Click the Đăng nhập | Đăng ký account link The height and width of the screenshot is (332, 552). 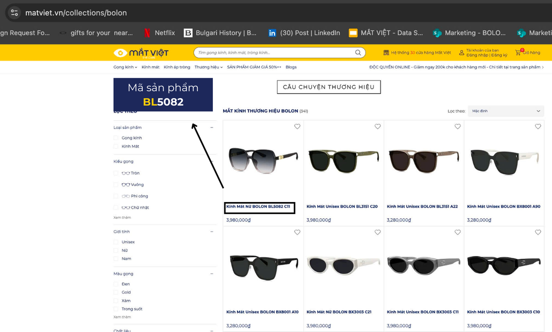(487, 56)
